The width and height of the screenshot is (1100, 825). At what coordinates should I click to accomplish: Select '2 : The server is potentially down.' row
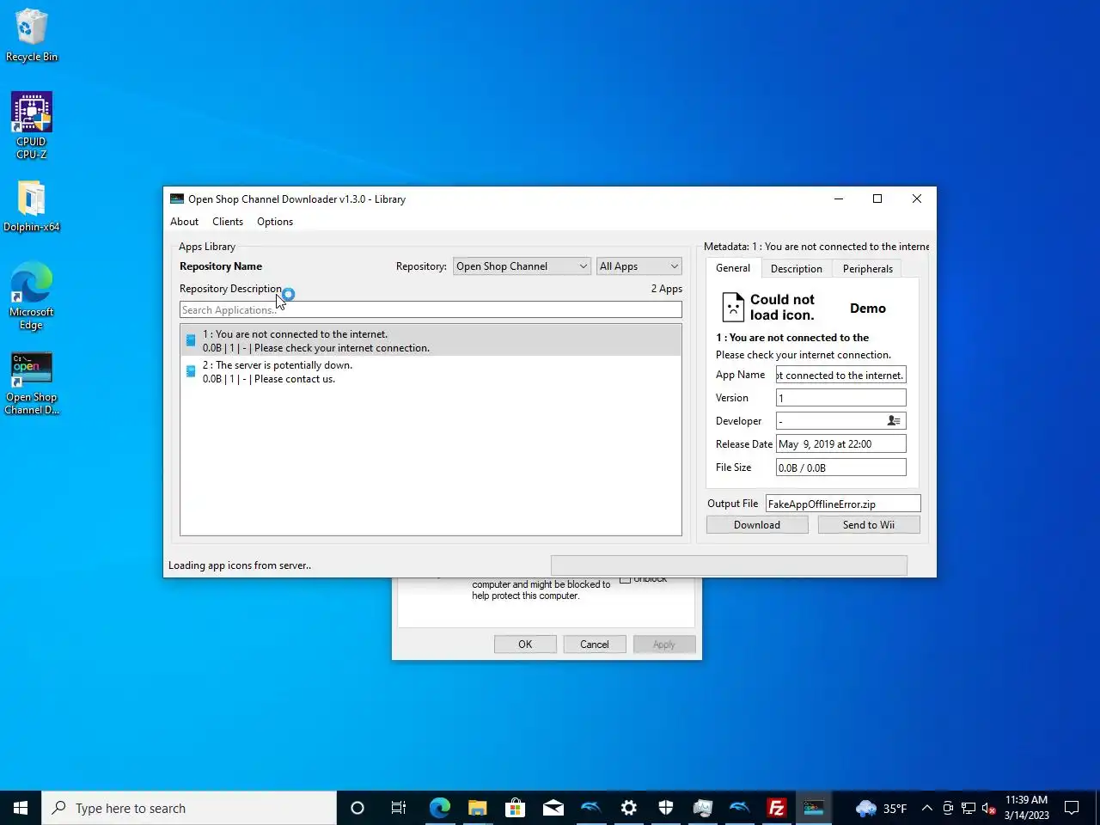click(431, 371)
